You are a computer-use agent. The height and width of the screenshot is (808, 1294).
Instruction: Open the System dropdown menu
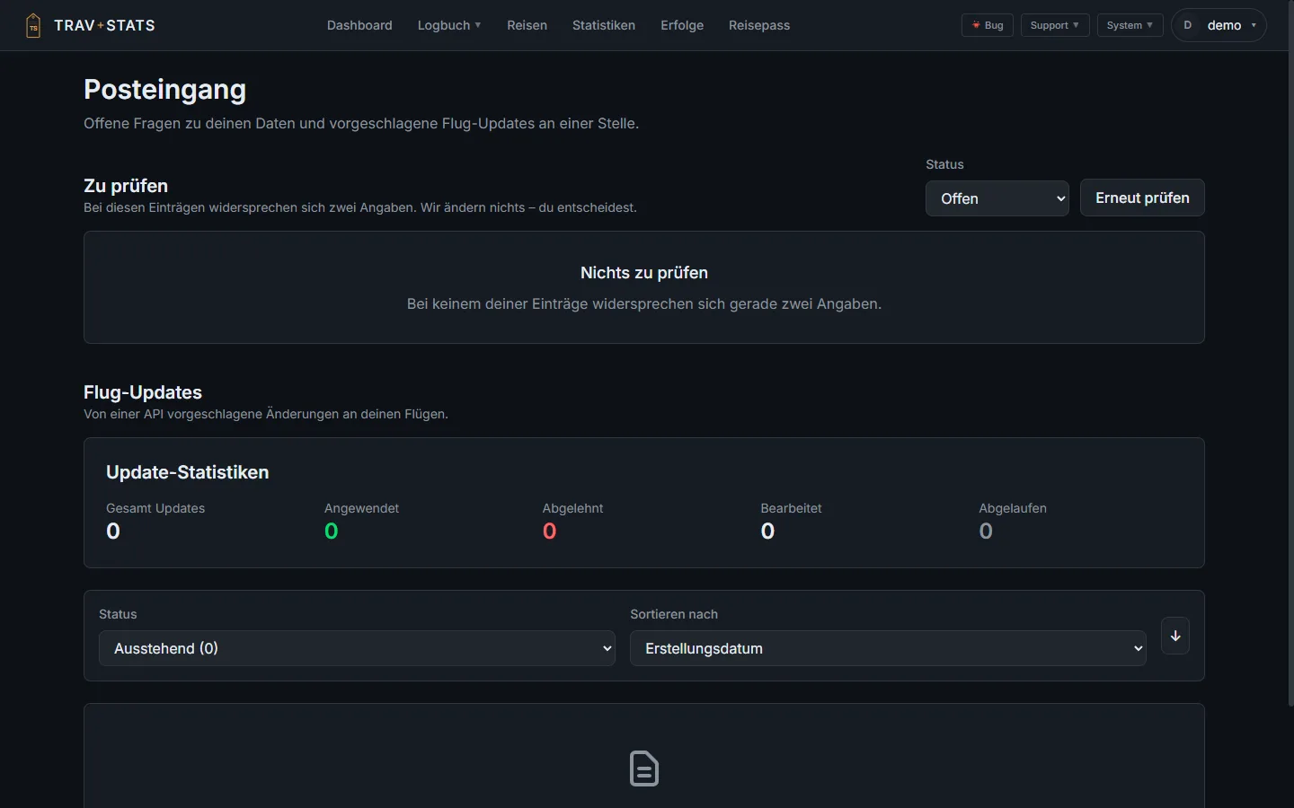1130,25
